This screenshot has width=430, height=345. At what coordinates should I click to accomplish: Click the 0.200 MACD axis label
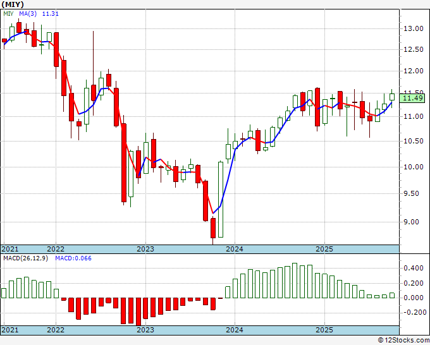414,283
